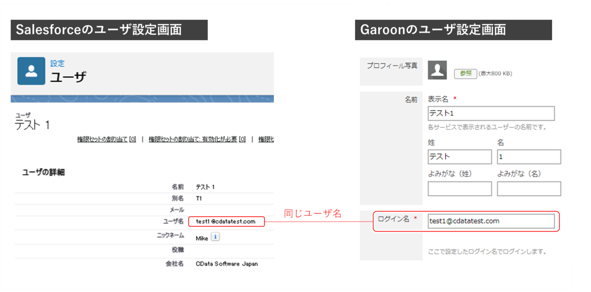The width and height of the screenshot is (591, 292).
Task: Open the 設定 link in Salesforce header
Action: (x=58, y=63)
